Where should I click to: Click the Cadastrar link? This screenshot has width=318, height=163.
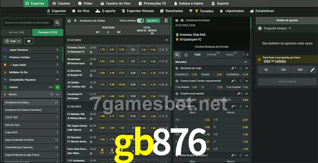tap(281, 61)
